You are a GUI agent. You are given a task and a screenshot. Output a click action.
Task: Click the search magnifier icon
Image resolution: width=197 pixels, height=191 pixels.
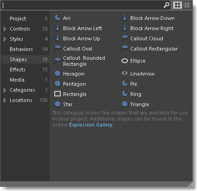tap(166, 5)
